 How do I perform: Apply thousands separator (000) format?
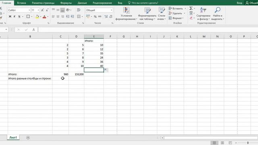coord(100,17)
